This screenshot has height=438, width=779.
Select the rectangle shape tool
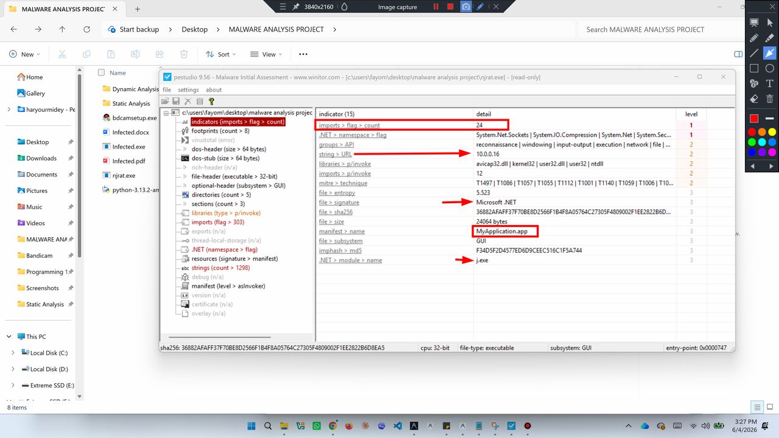[x=754, y=68]
